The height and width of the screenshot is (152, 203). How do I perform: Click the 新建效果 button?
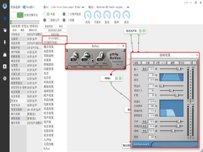(x=49, y=26)
